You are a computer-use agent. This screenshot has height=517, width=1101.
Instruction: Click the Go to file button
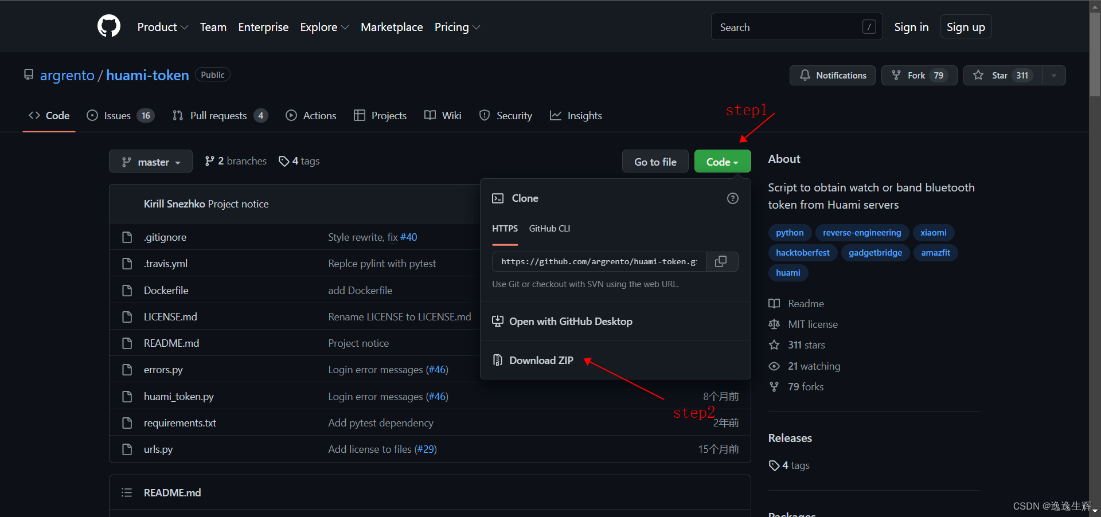[655, 162]
